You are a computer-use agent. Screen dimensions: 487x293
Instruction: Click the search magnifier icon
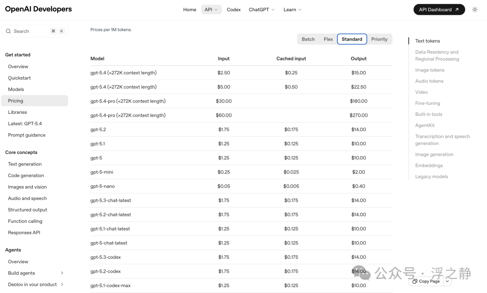point(9,31)
